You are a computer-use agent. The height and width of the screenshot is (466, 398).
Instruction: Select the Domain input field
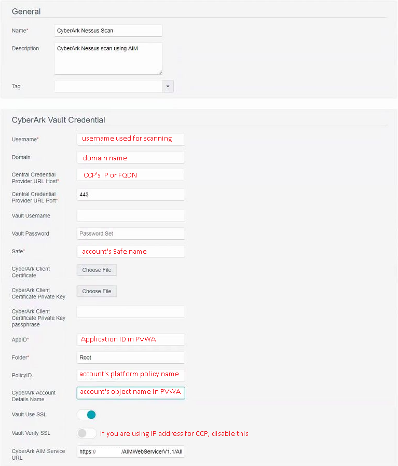point(131,157)
